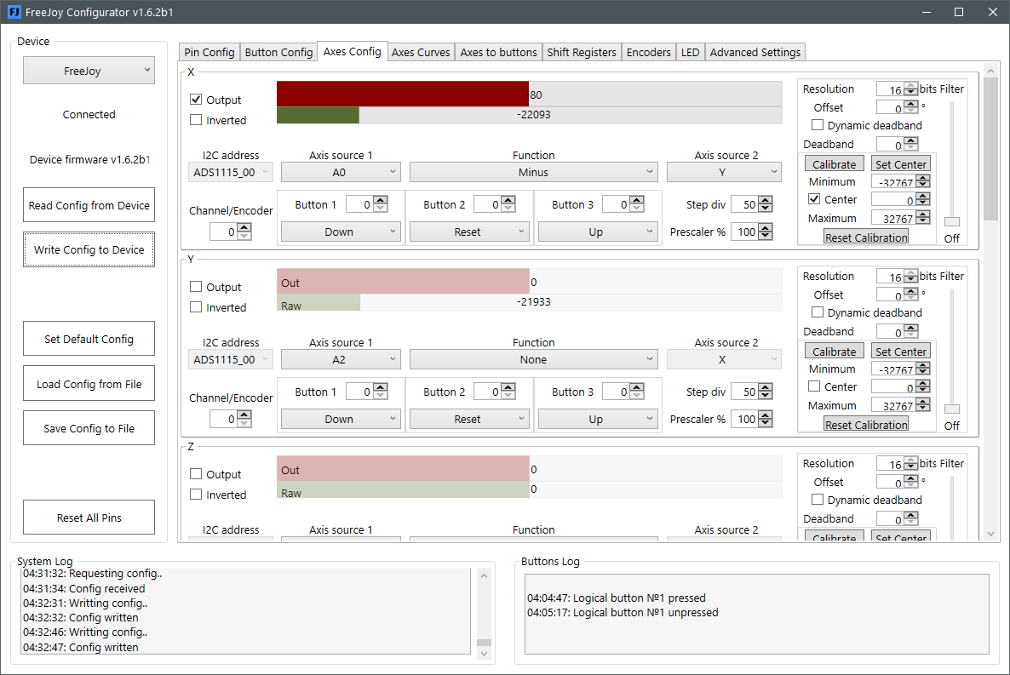Increase Y axis Maximum calibration value
The height and width of the screenshot is (675, 1010).
click(923, 402)
